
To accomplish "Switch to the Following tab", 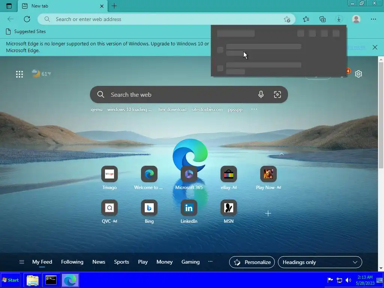I will pyautogui.click(x=72, y=262).
